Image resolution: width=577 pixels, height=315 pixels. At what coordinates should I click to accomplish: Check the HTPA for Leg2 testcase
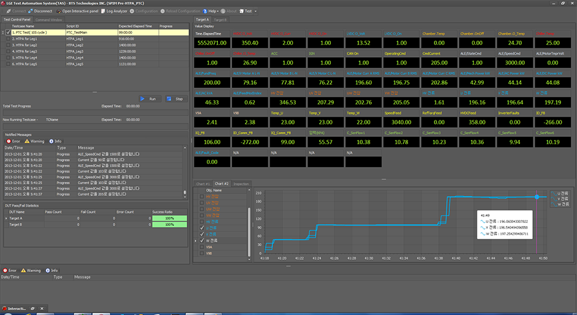8,45
